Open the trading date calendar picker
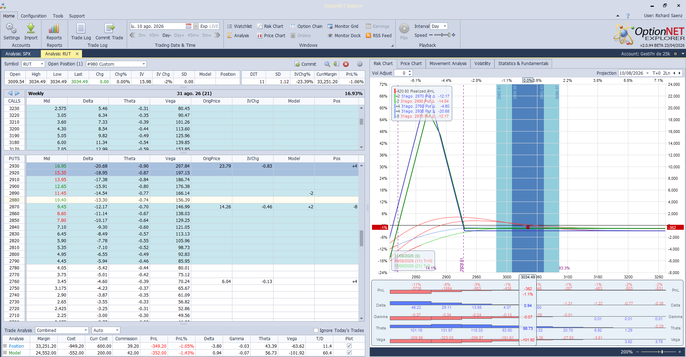 [x=188, y=26]
